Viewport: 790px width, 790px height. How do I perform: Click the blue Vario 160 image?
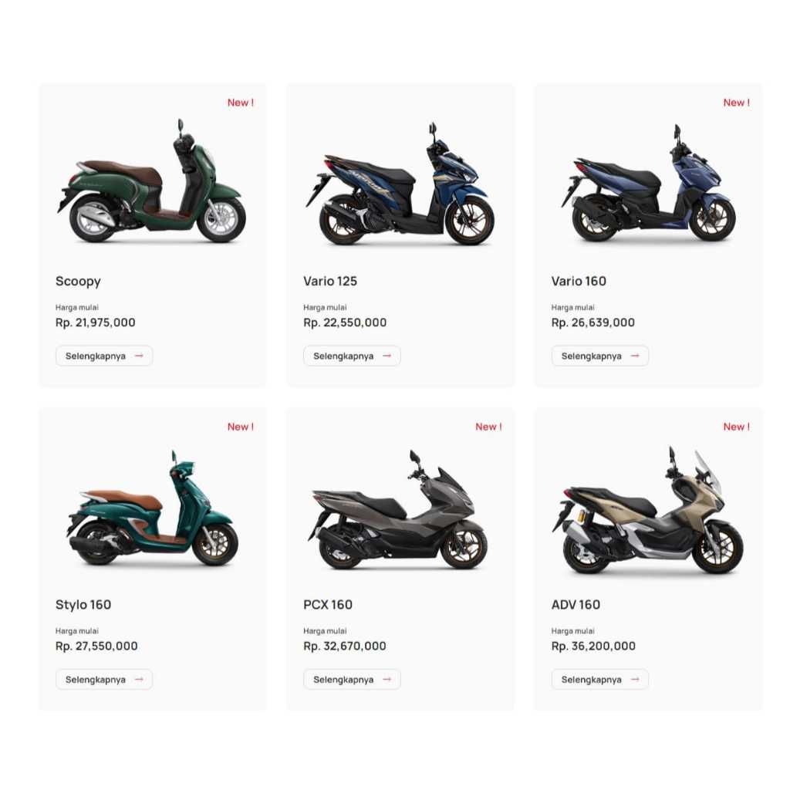point(648,184)
